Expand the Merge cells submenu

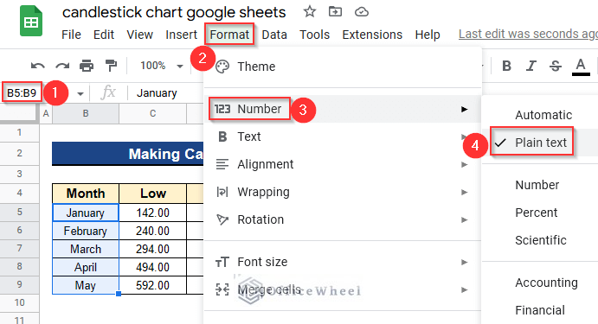(343, 289)
